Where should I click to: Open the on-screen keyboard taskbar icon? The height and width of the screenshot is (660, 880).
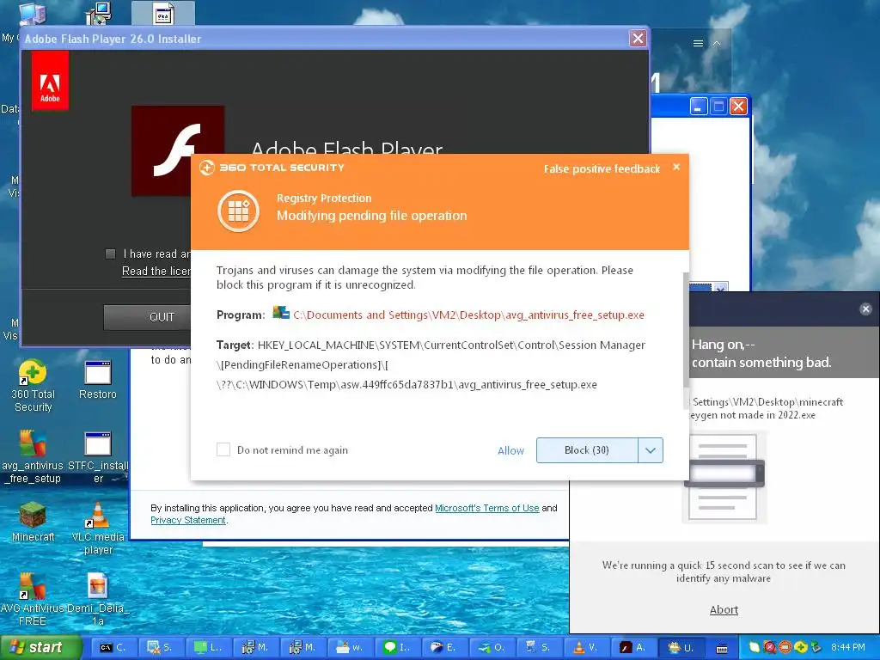coord(722,648)
